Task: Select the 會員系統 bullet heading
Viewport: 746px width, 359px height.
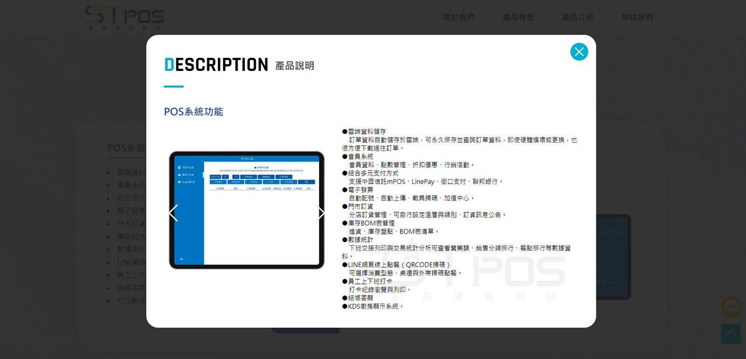Action: (358, 157)
